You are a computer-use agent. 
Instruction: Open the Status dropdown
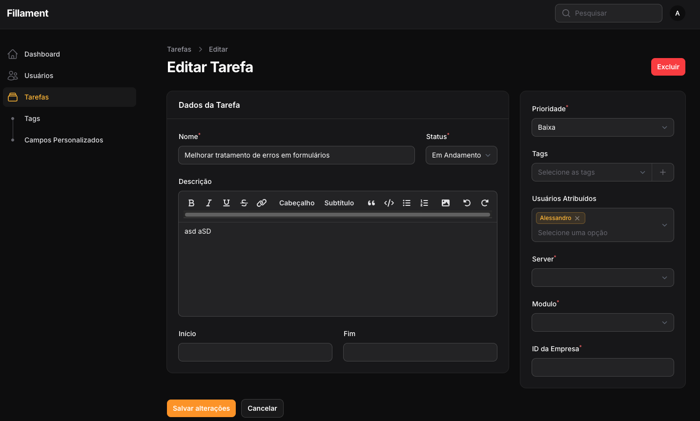tap(461, 155)
